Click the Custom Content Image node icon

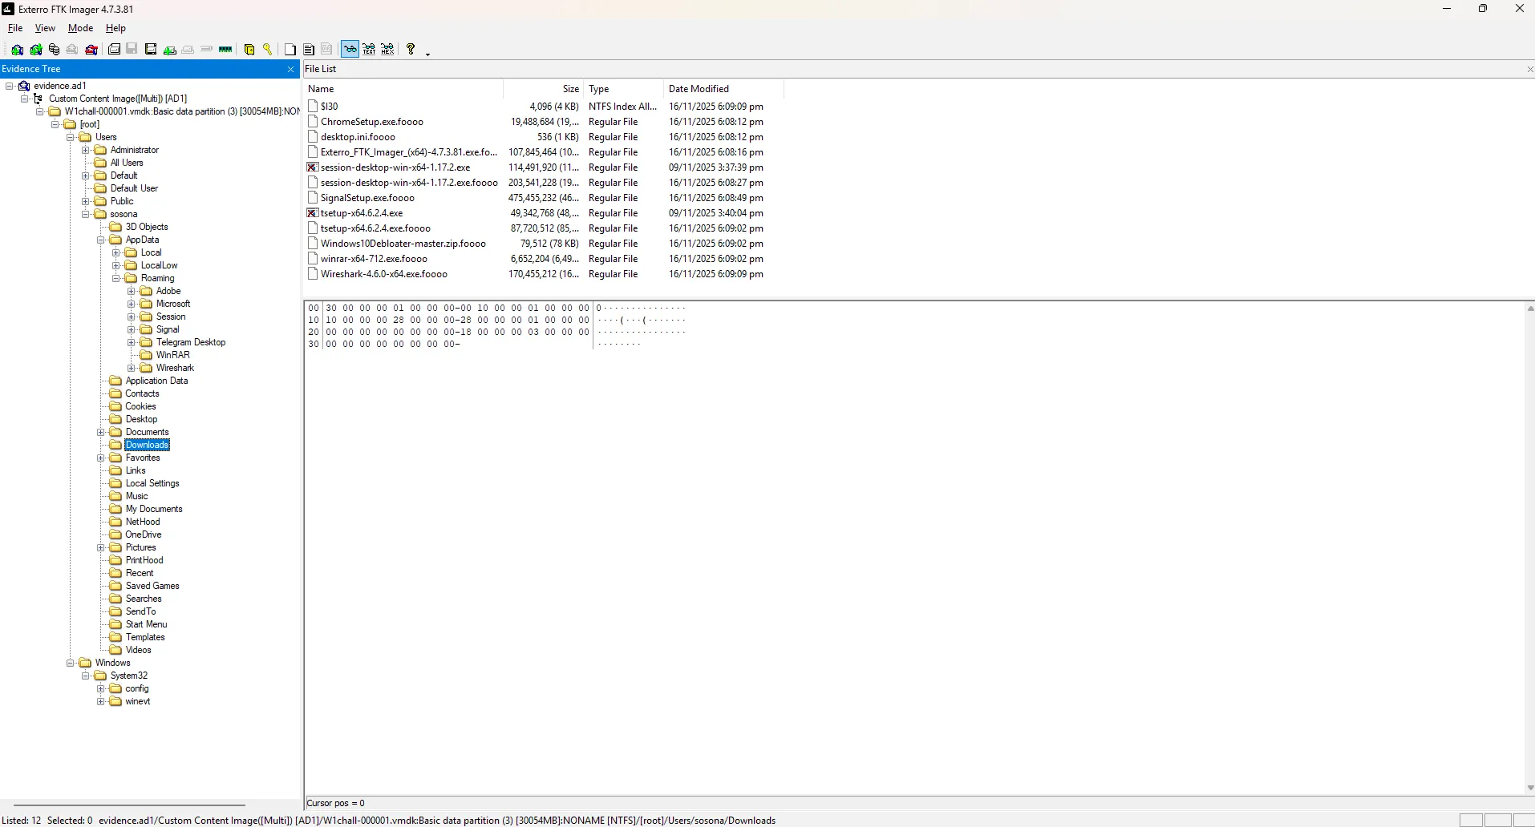point(38,99)
